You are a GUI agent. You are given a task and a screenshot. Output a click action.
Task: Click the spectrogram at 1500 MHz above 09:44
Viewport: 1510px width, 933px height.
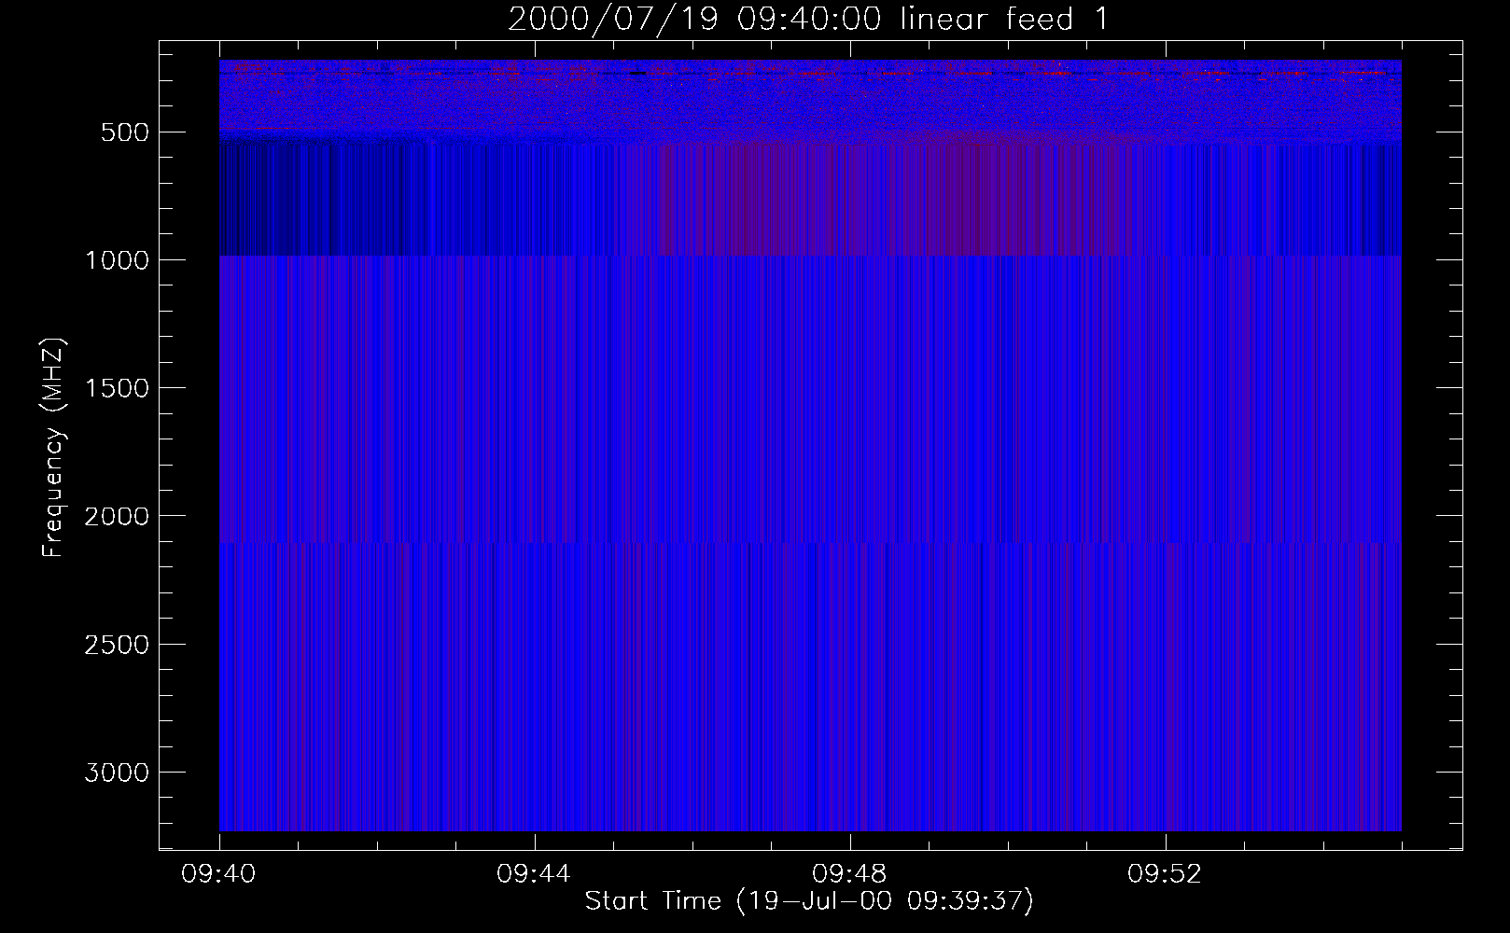click(535, 387)
